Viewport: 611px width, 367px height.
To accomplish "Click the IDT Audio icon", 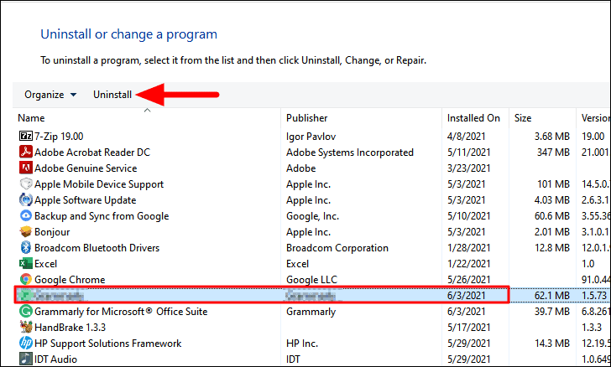I will pyautogui.click(x=26, y=359).
